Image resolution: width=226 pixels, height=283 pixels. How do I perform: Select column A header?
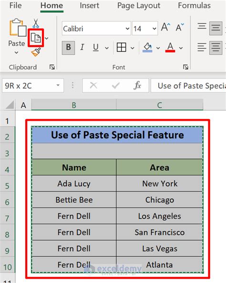pos(23,105)
